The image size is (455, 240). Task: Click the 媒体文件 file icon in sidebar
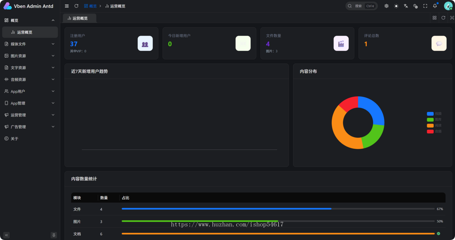[x=6, y=44]
